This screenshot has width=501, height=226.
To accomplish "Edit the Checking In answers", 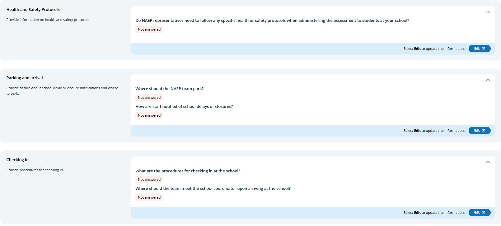I will click(479, 213).
